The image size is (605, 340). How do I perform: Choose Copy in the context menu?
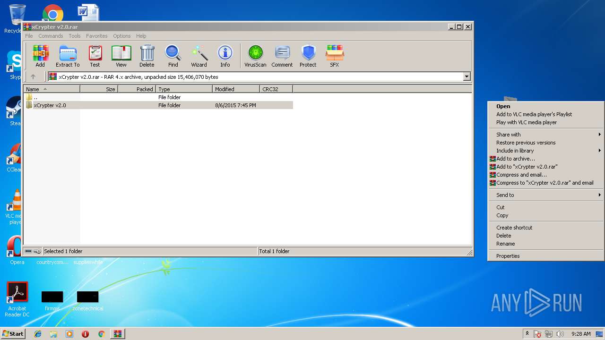click(x=546, y=215)
